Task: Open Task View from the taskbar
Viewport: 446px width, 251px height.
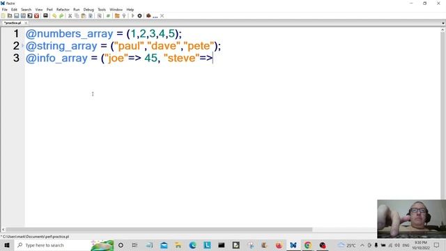Action: point(134,245)
